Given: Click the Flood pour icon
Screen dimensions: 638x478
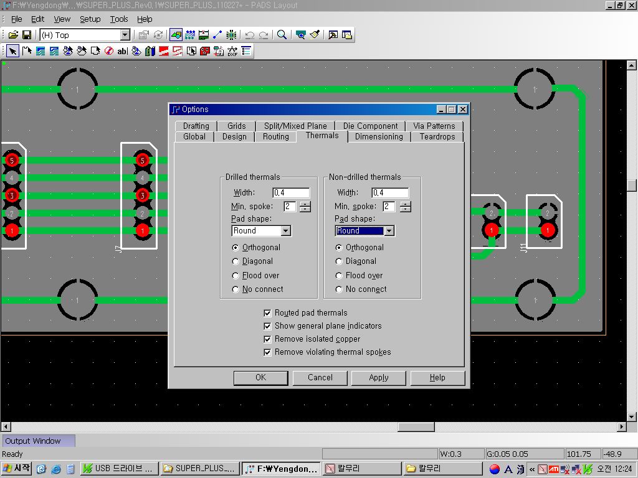Looking at the screenshot, I should coord(136,51).
